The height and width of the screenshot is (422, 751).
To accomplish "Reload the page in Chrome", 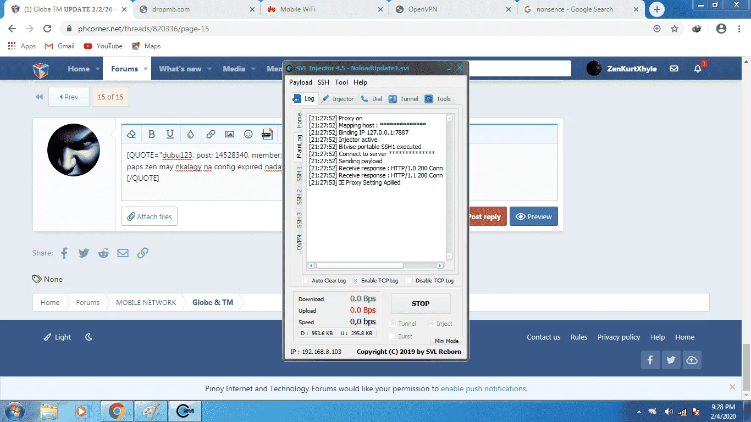I will [x=47, y=29].
